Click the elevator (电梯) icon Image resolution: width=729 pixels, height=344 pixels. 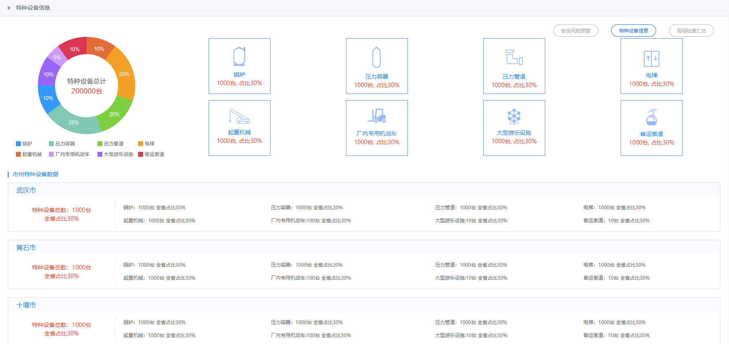[x=651, y=59]
